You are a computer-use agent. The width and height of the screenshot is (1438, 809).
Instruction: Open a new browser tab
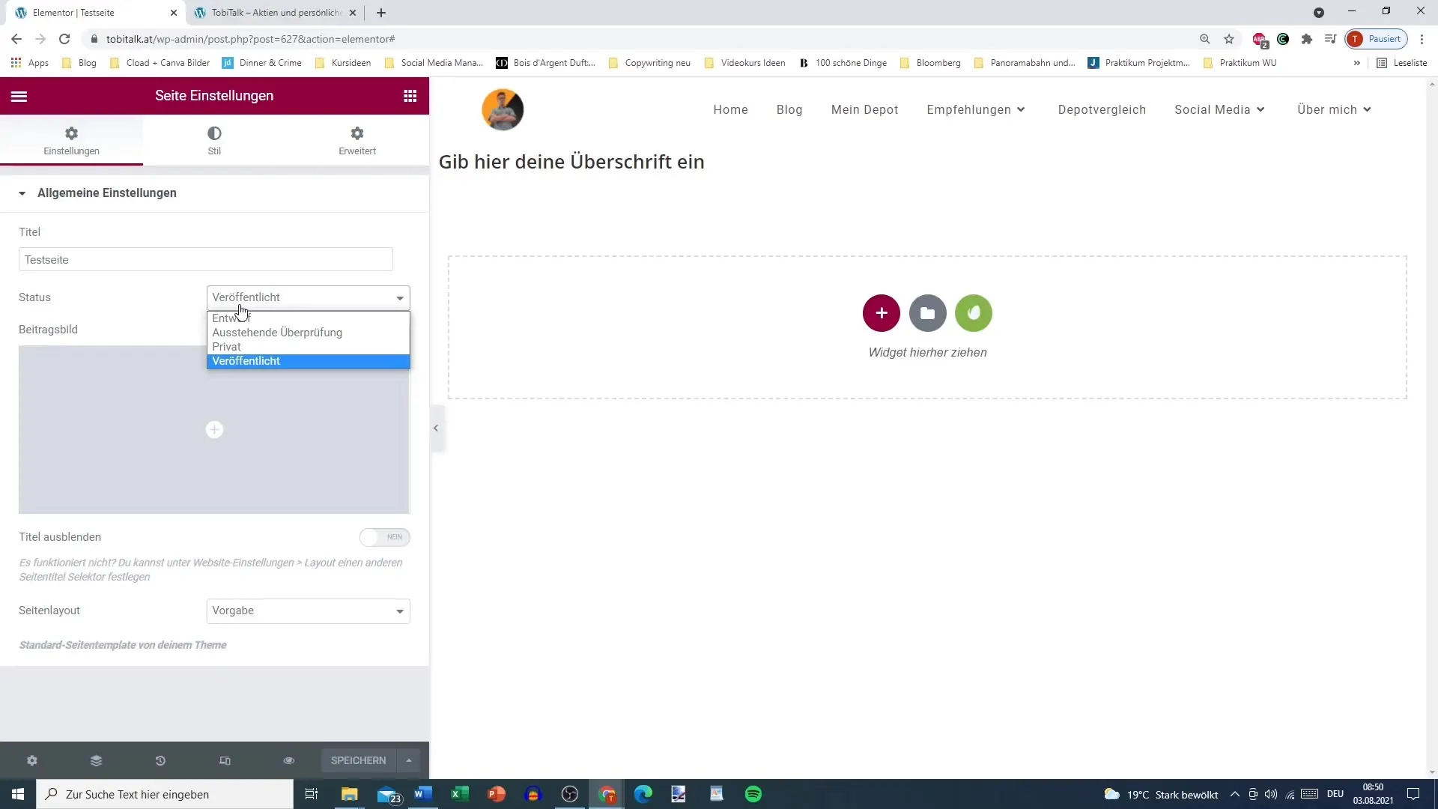click(381, 13)
